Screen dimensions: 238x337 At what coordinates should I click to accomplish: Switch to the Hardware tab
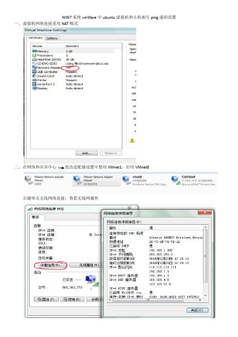point(36,37)
